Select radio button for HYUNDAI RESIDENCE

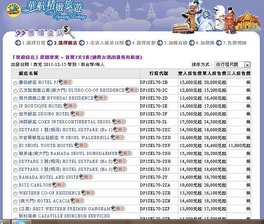pyautogui.click(x=15, y=99)
